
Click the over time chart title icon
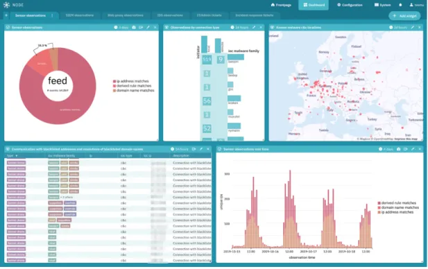pos(219,149)
